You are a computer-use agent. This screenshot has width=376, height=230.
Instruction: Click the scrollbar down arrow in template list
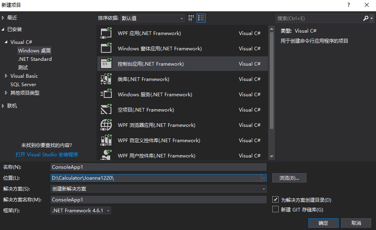(271, 156)
